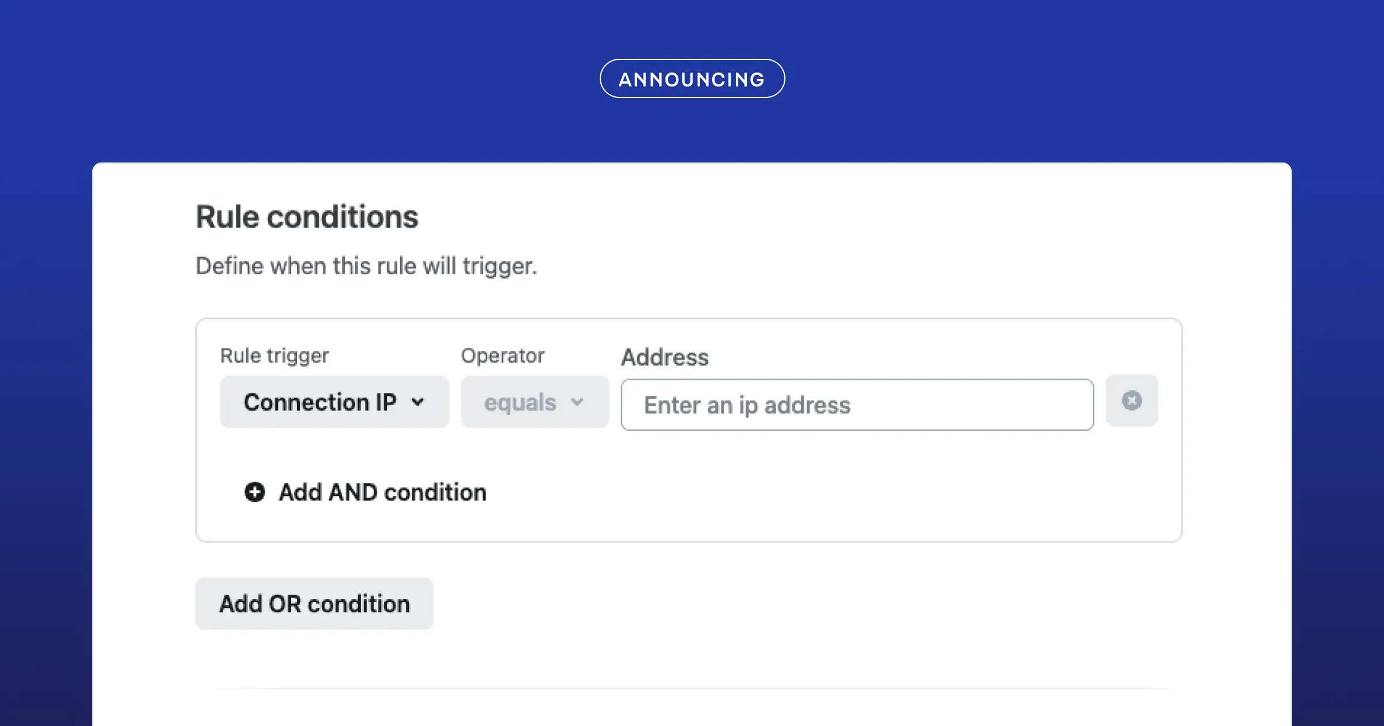Click the Operator label

pyautogui.click(x=502, y=356)
